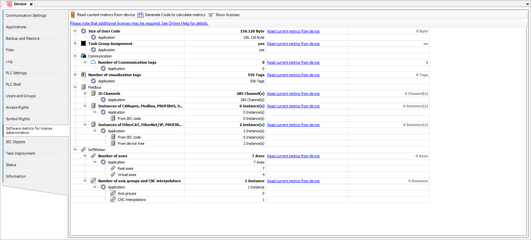This screenshot has width=531, height=240.
Task: Open the Task Deployment tab
Action: point(20,153)
